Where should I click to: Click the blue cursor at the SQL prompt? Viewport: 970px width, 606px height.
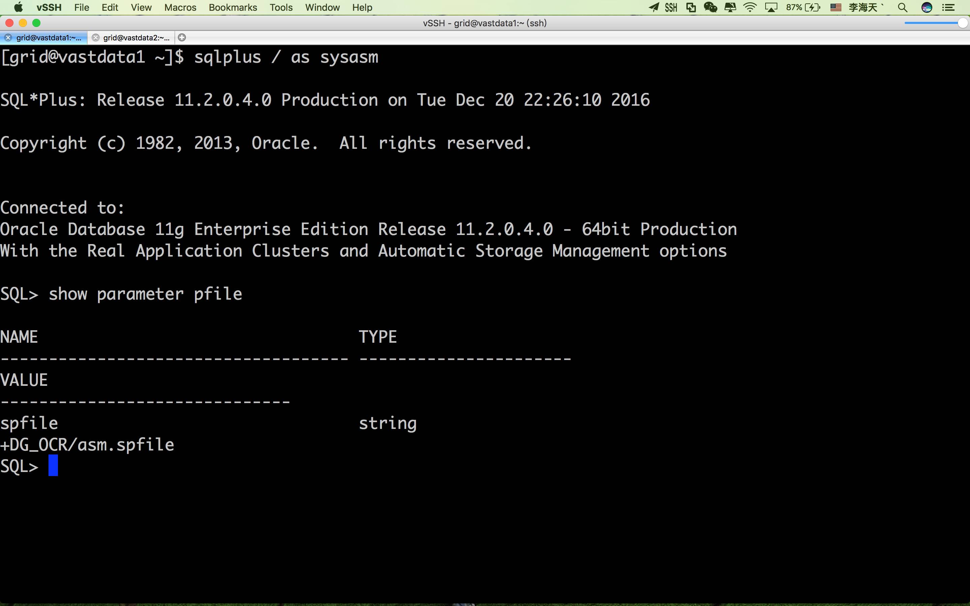[53, 465]
